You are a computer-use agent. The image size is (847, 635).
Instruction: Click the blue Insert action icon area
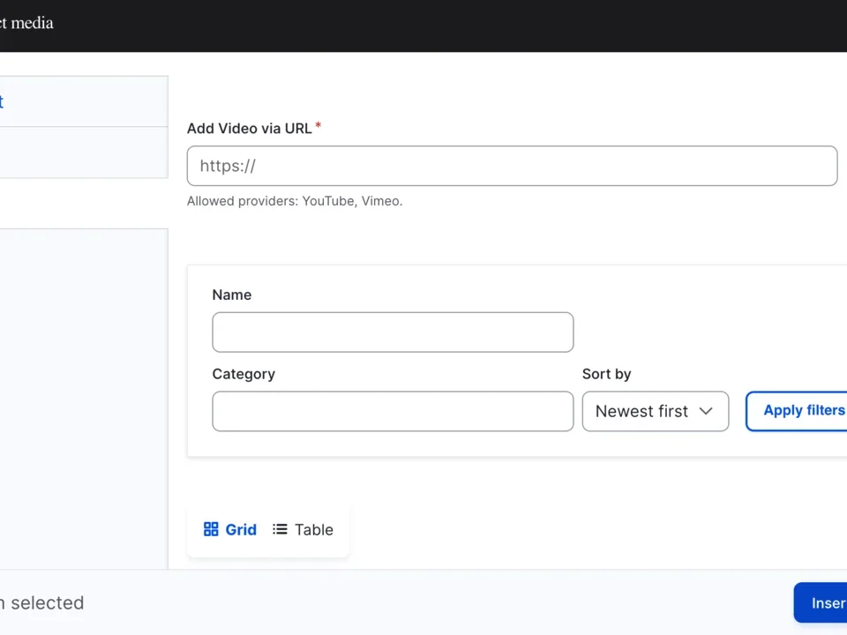[826, 602]
